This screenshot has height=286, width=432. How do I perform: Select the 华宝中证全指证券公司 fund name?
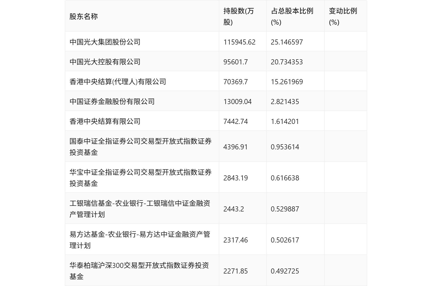141,178
